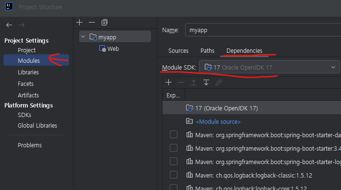The height and width of the screenshot is (190, 341).
Task: Open Facets settings
Action: 26,84
